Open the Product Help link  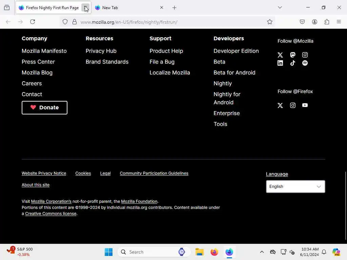(x=166, y=51)
